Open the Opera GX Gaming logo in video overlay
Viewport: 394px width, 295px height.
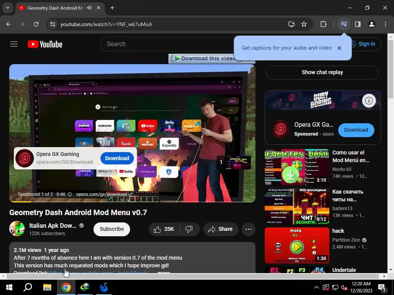tap(25, 158)
